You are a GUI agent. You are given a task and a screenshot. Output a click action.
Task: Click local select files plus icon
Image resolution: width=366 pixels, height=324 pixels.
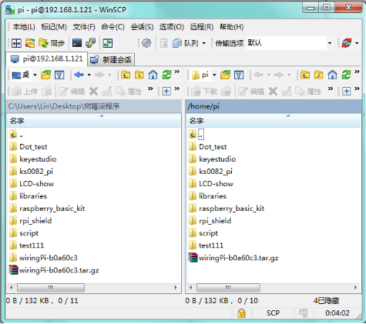pos(166,92)
